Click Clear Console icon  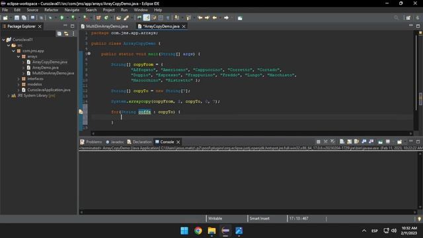tap(342, 141)
